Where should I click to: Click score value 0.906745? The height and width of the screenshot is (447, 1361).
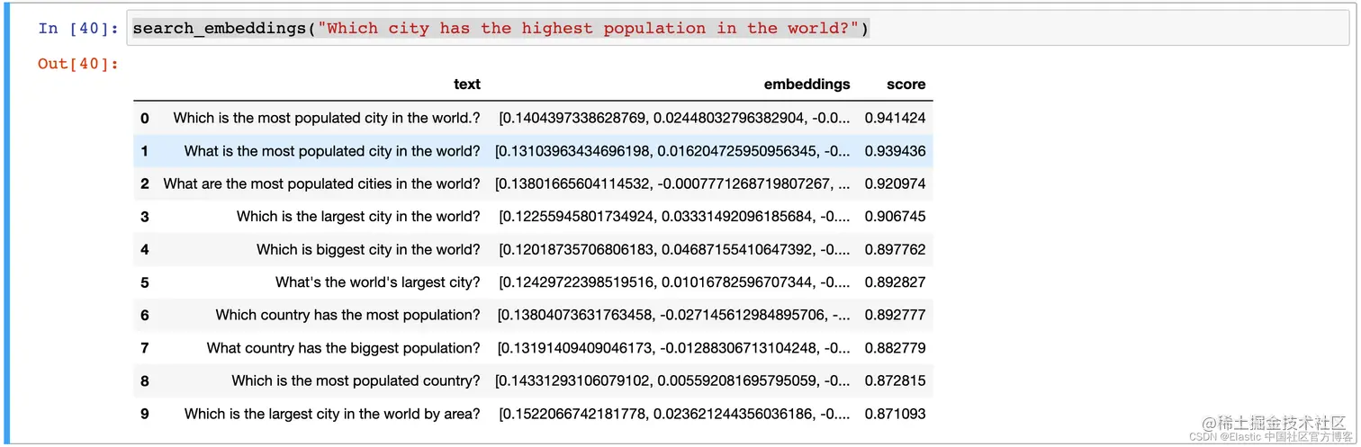[x=896, y=217]
